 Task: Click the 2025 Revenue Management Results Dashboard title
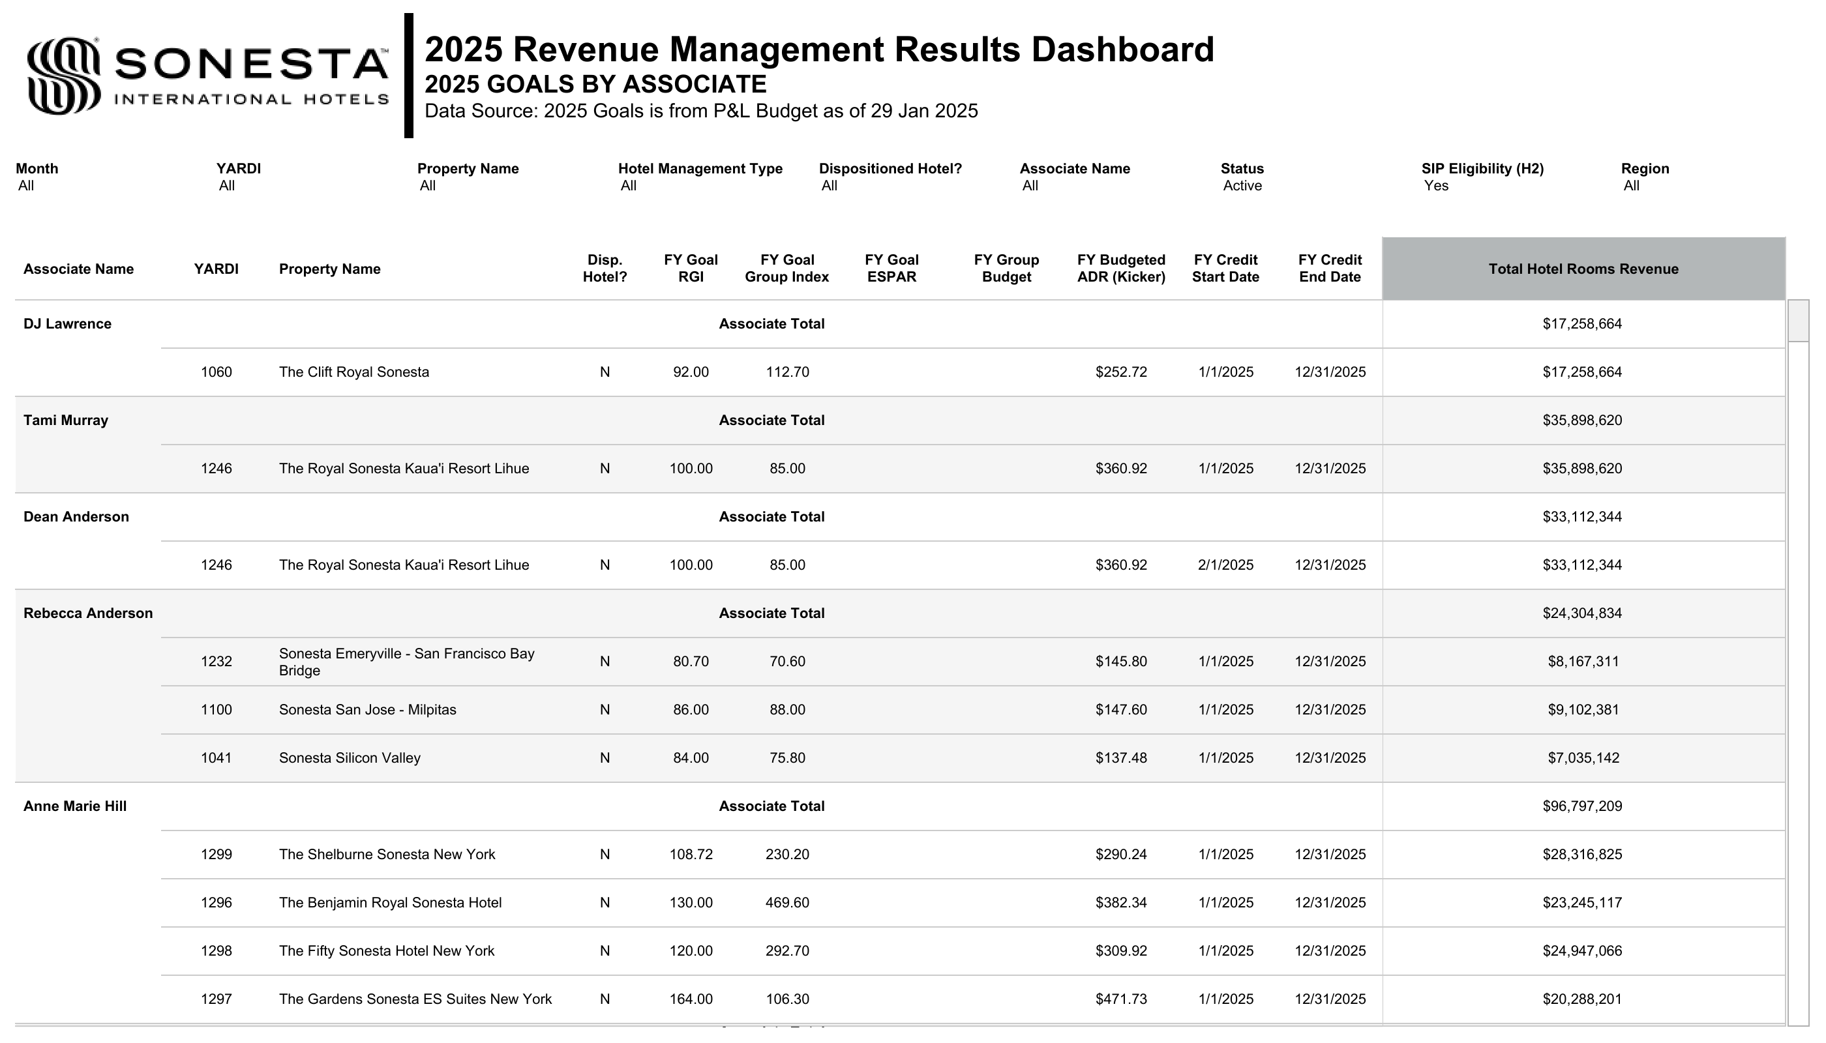click(x=819, y=50)
